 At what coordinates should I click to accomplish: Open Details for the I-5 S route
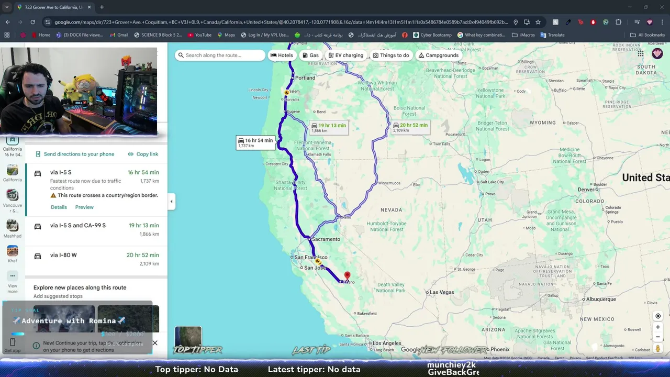pyautogui.click(x=59, y=207)
